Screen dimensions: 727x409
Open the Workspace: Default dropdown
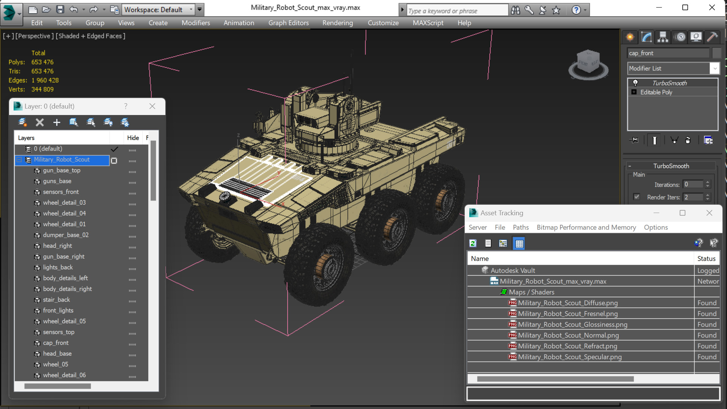coord(158,9)
